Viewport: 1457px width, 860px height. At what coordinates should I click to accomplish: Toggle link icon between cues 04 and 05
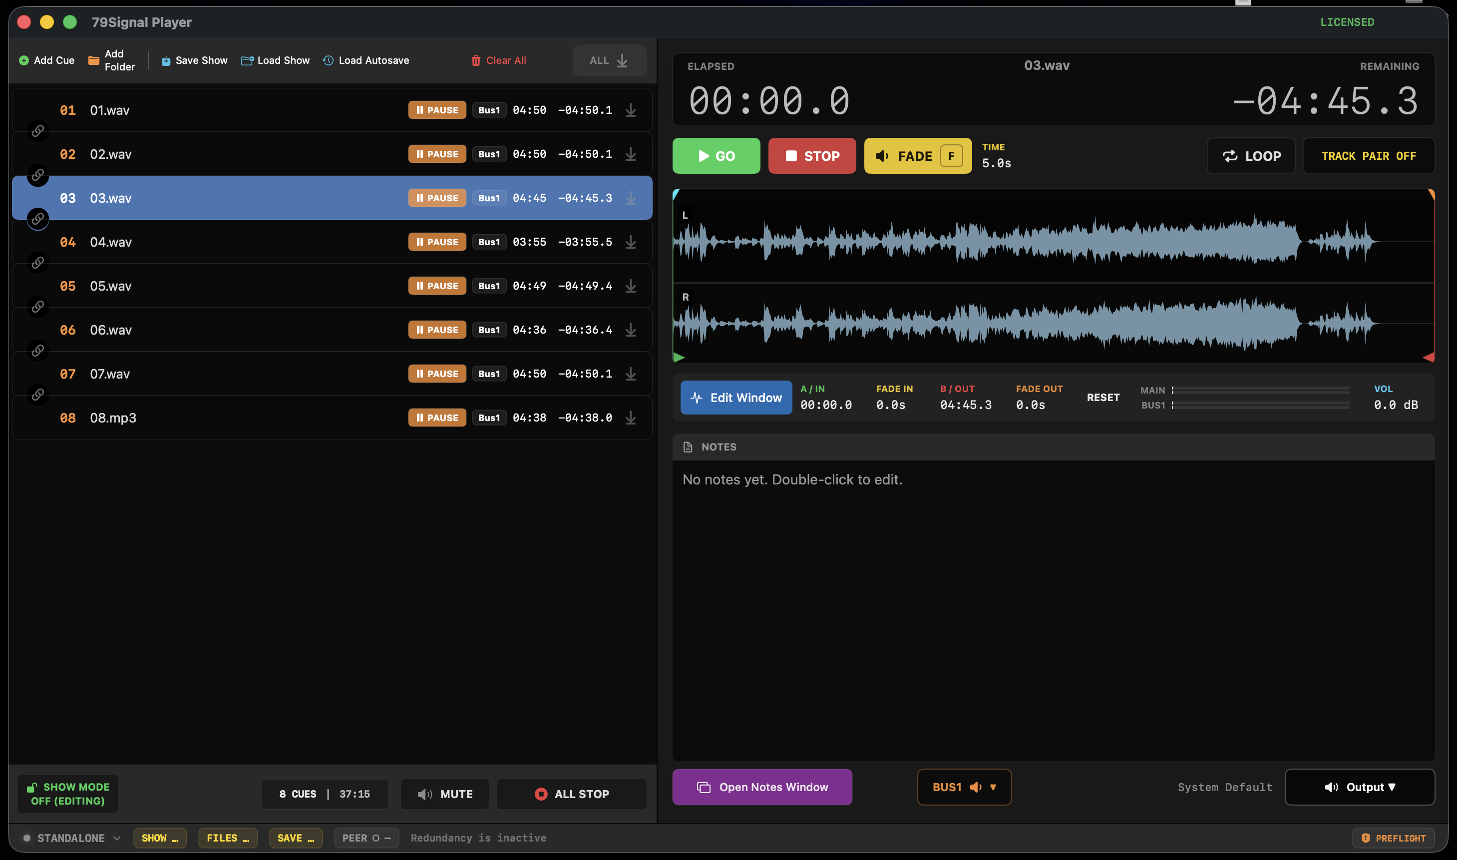click(x=37, y=263)
